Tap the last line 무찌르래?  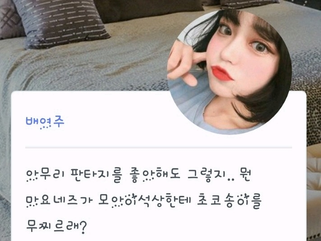56,226
